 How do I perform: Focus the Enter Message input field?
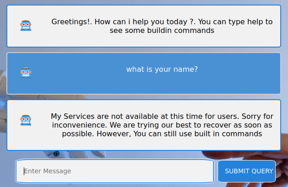114,171
